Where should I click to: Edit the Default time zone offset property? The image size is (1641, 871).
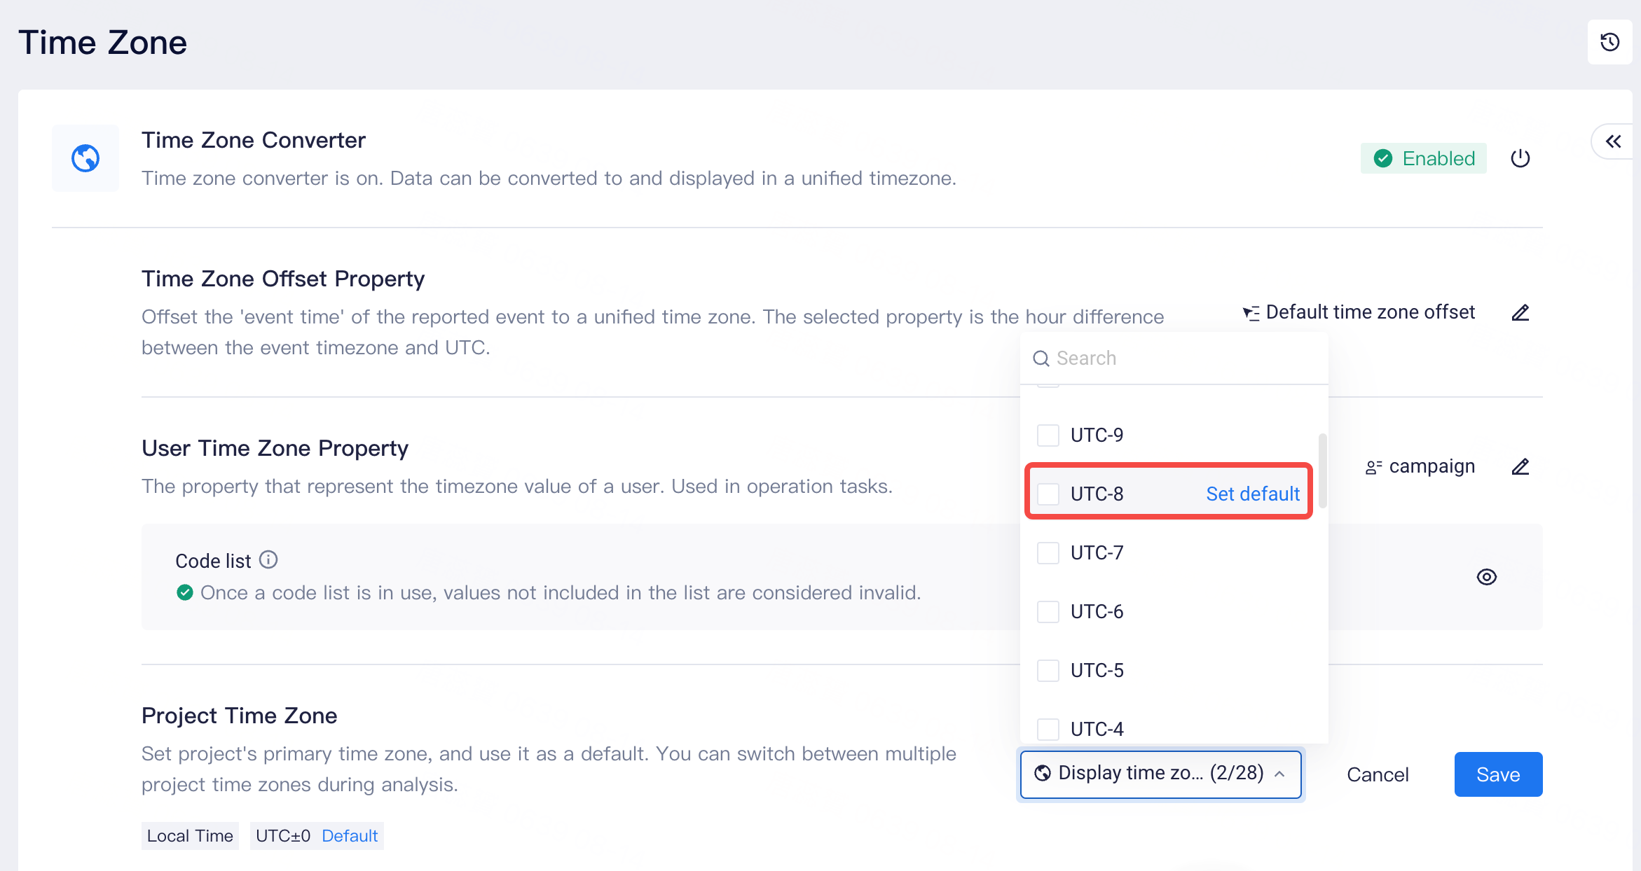coord(1520,312)
